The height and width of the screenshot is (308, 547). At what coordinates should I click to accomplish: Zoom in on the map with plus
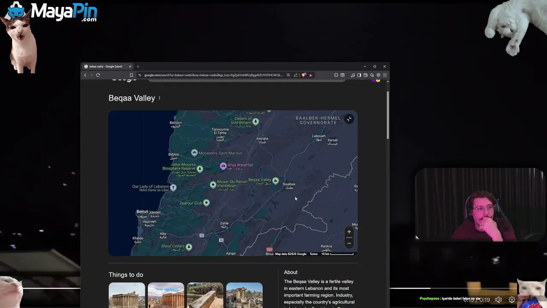coord(349,232)
